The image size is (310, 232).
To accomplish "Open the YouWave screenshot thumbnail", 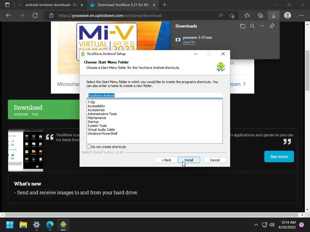I will pyautogui.click(x=25, y=150).
